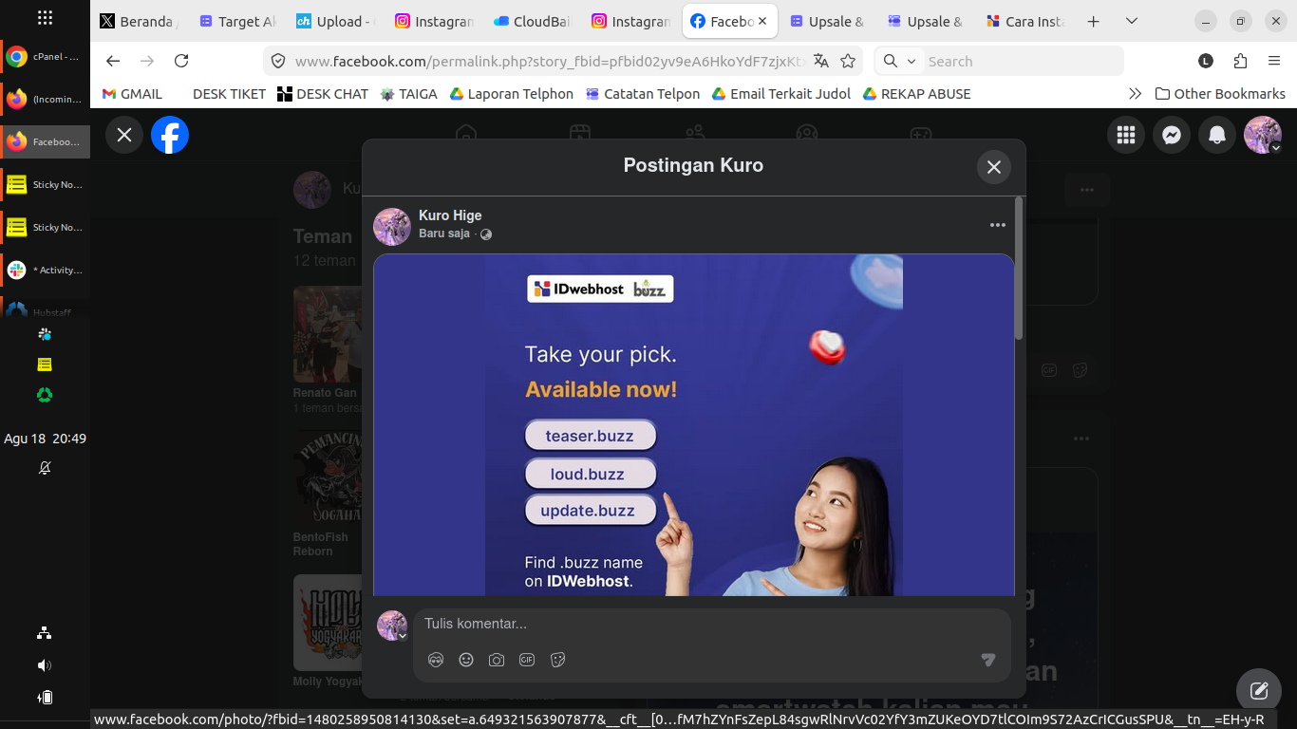Open the IDwebhost buzz post image
Viewport: 1297px width, 729px height.
pos(694,425)
